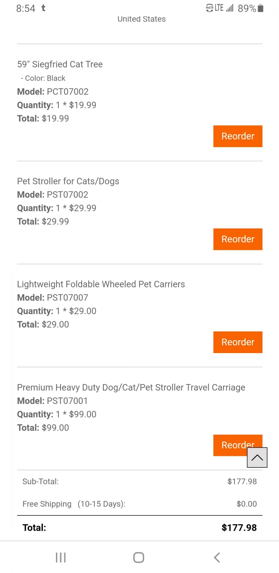Open the recent apps navigation icon
Screen dimensions: 279x573
(x=61, y=558)
